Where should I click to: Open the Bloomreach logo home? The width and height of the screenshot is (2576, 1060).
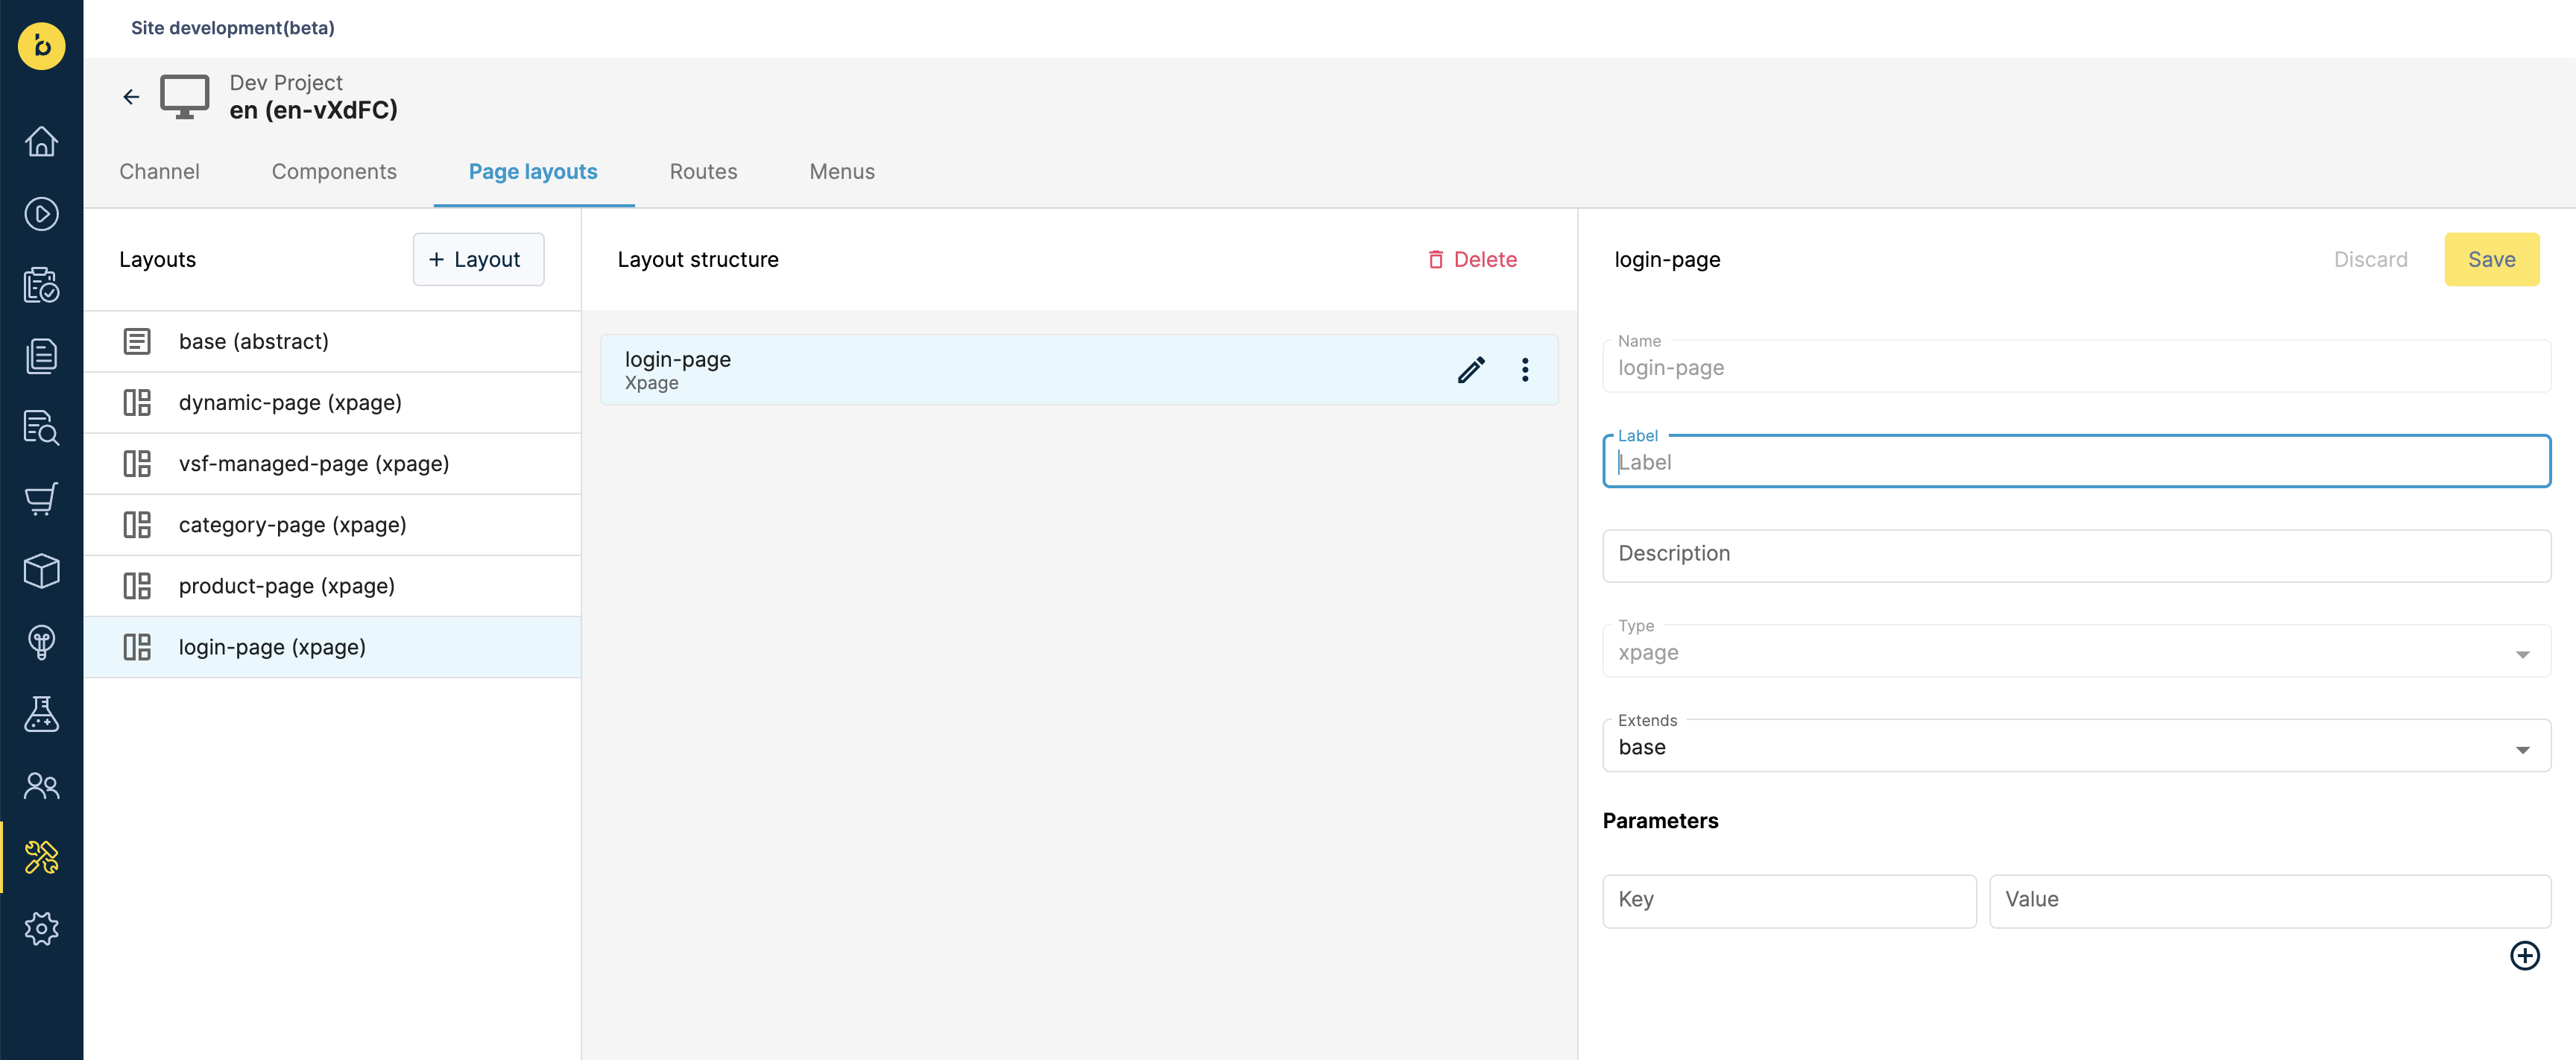click(x=41, y=46)
